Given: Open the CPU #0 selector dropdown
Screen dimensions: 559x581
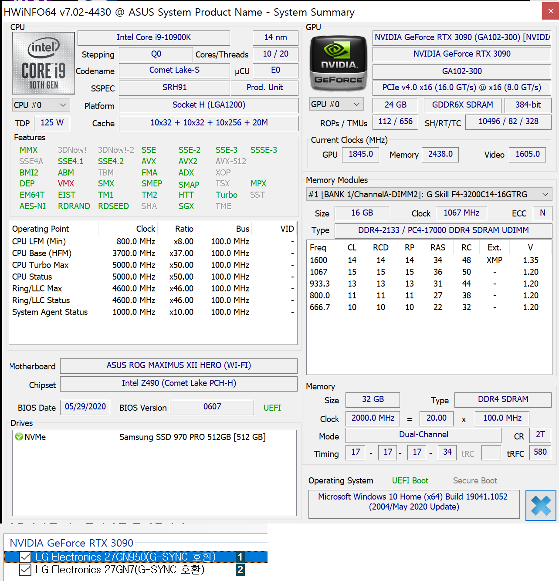Looking at the screenshot, I should pyautogui.click(x=41, y=105).
